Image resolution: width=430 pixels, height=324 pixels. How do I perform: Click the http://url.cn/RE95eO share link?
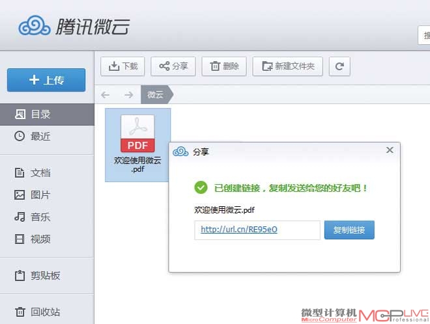239,229
